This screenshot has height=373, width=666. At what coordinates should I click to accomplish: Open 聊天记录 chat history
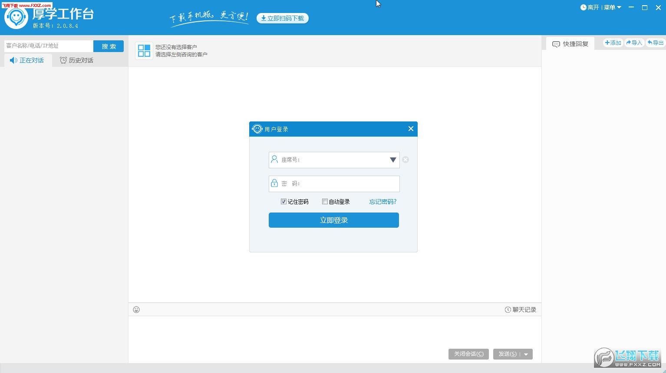[521, 310]
